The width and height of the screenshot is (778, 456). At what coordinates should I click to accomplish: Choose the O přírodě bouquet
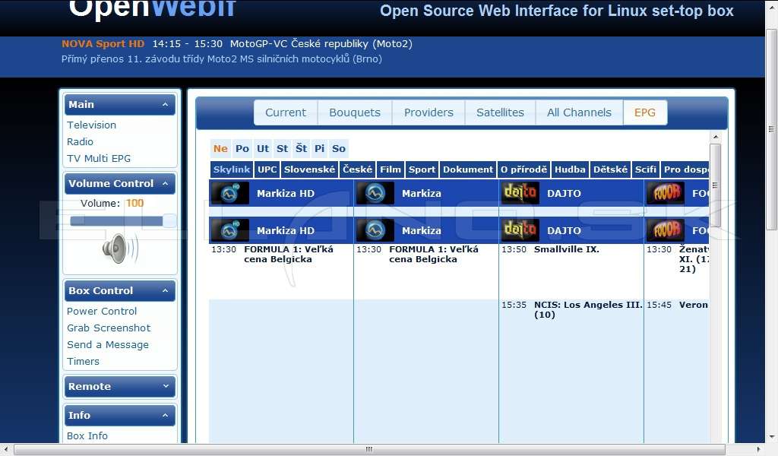pyautogui.click(x=524, y=169)
